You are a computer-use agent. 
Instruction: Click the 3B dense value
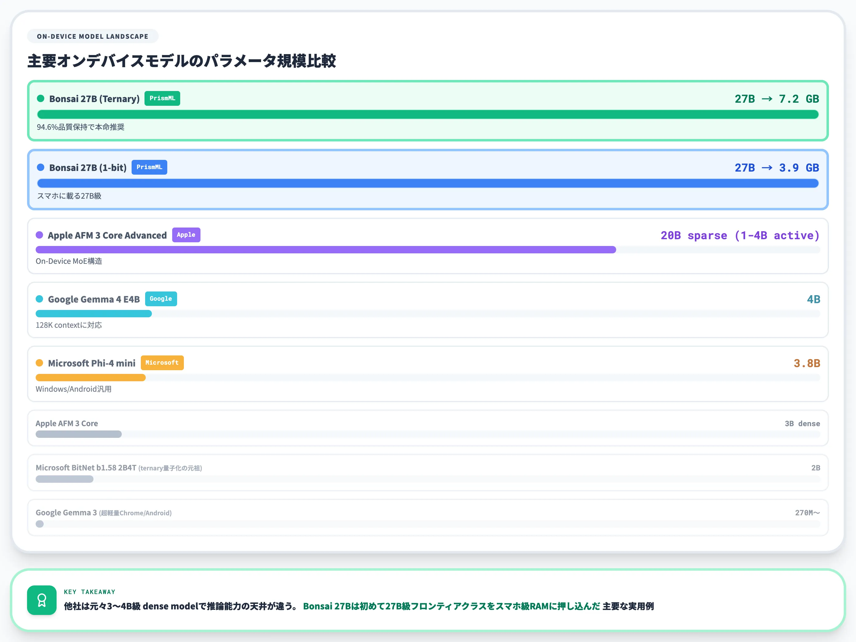coord(802,423)
